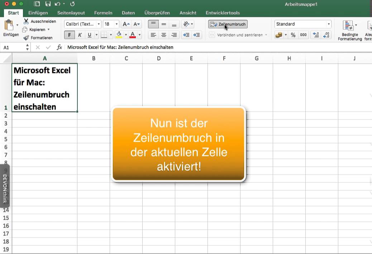Apply 000 thousands separator format
This screenshot has width=372, height=254.
click(x=304, y=35)
